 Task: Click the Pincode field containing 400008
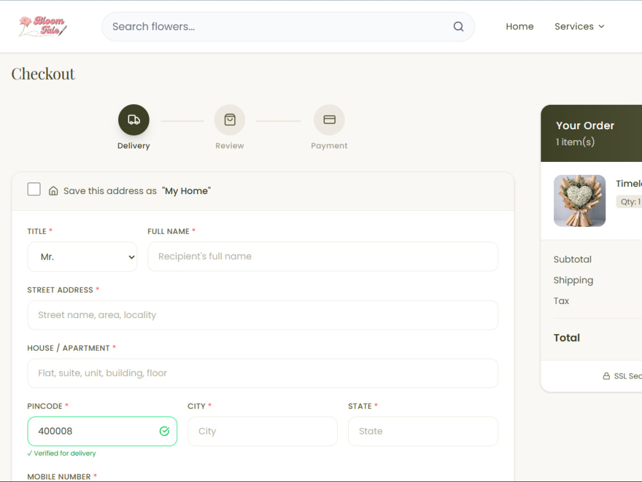tap(102, 431)
